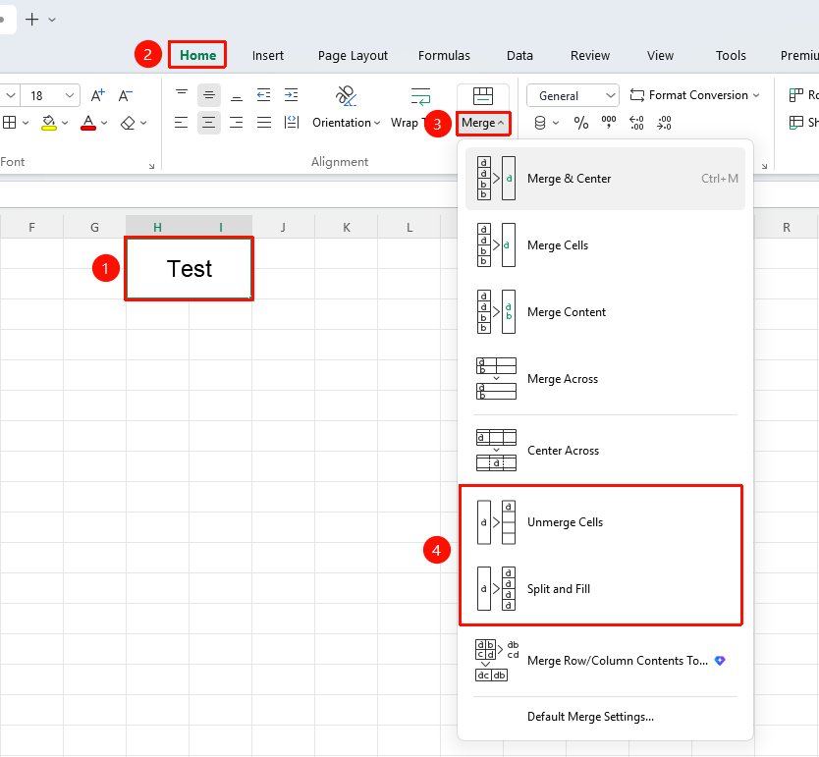Click Merge Row/Column Contents To option
This screenshot has width=819, height=757.
click(605, 661)
